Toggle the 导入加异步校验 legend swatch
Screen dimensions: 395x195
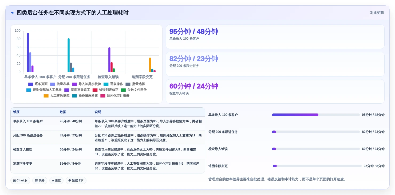[x=74, y=84]
